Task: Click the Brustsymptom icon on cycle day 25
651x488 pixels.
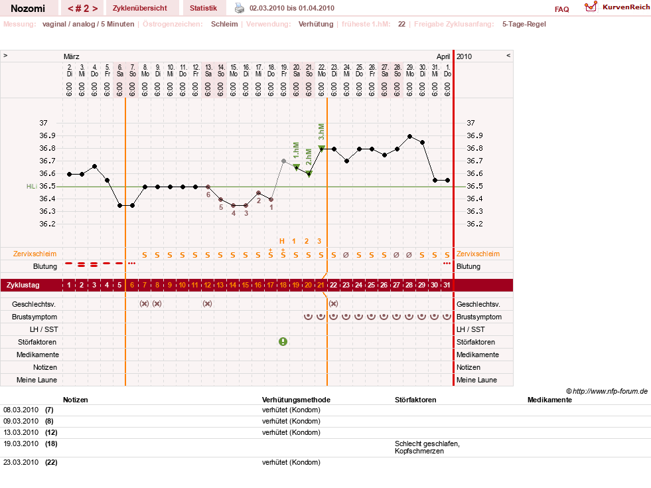Action: [x=371, y=317]
